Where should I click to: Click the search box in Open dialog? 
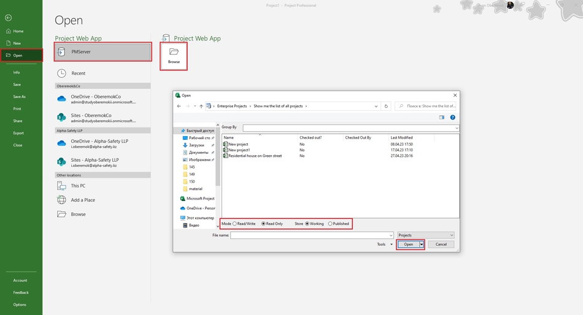(426, 106)
